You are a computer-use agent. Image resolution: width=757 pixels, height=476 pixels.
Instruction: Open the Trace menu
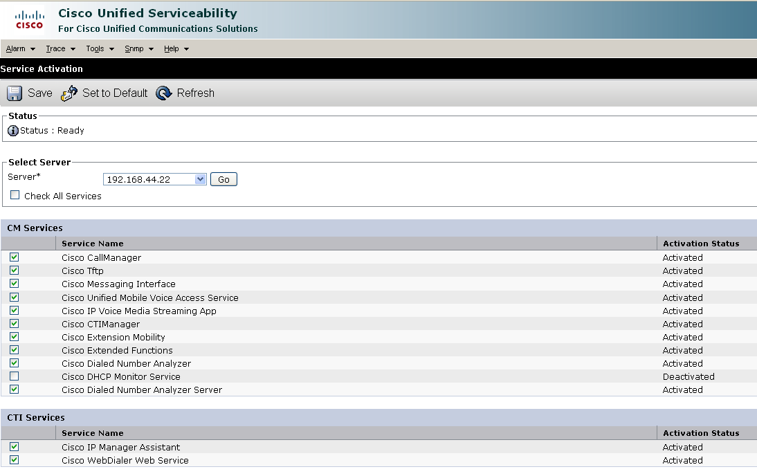(60, 48)
